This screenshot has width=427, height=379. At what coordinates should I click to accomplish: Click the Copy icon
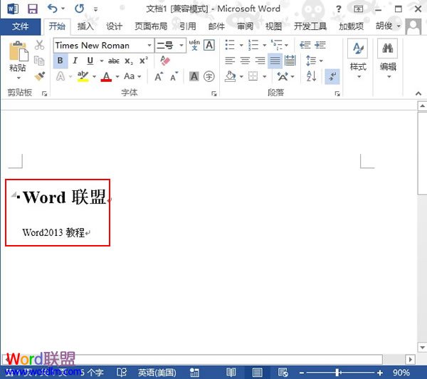pos(39,61)
